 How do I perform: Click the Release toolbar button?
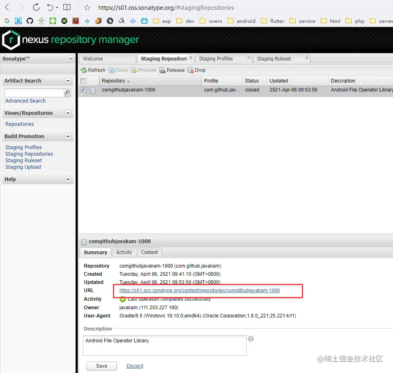pos(172,70)
